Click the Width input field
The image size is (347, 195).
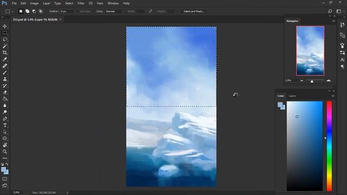click(140, 11)
